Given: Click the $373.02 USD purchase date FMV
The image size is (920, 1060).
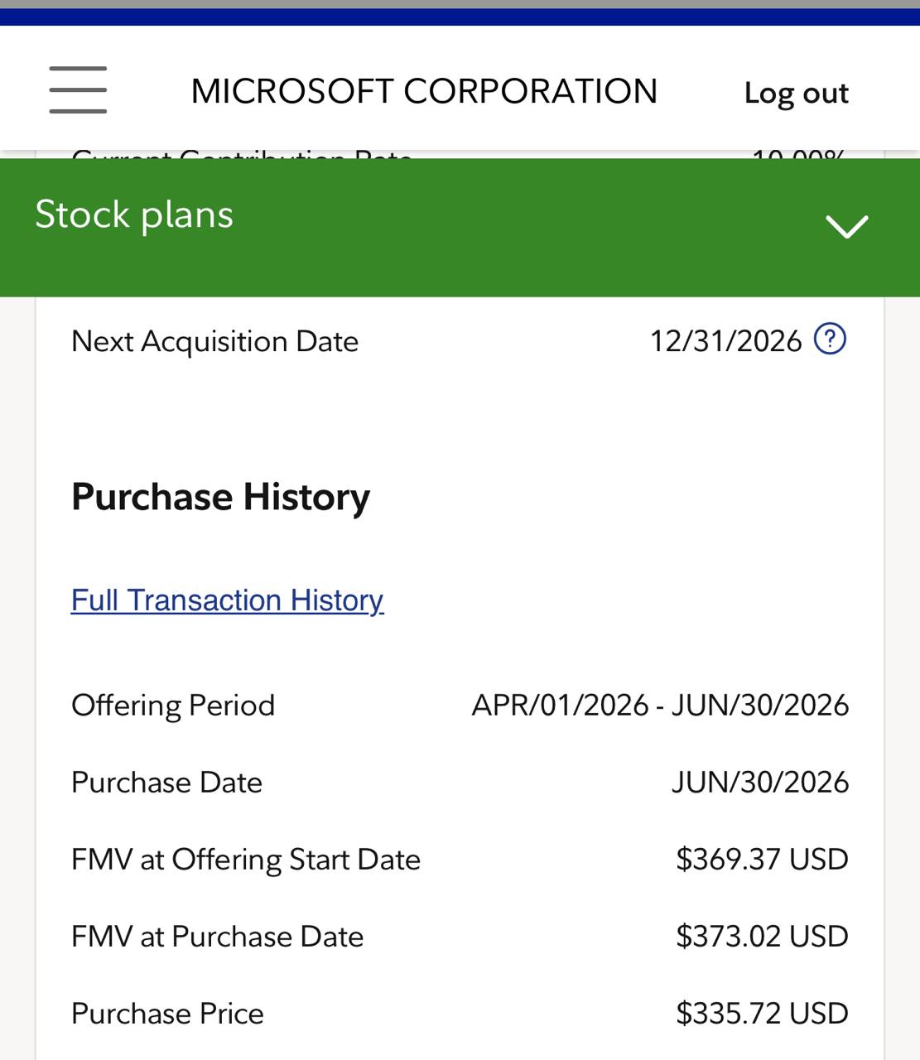Looking at the screenshot, I should [x=762, y=937].
